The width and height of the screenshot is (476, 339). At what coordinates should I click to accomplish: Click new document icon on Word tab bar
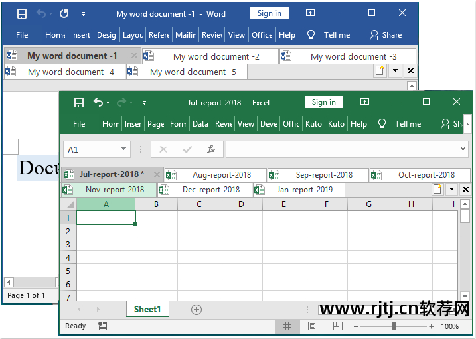[380, 70]
